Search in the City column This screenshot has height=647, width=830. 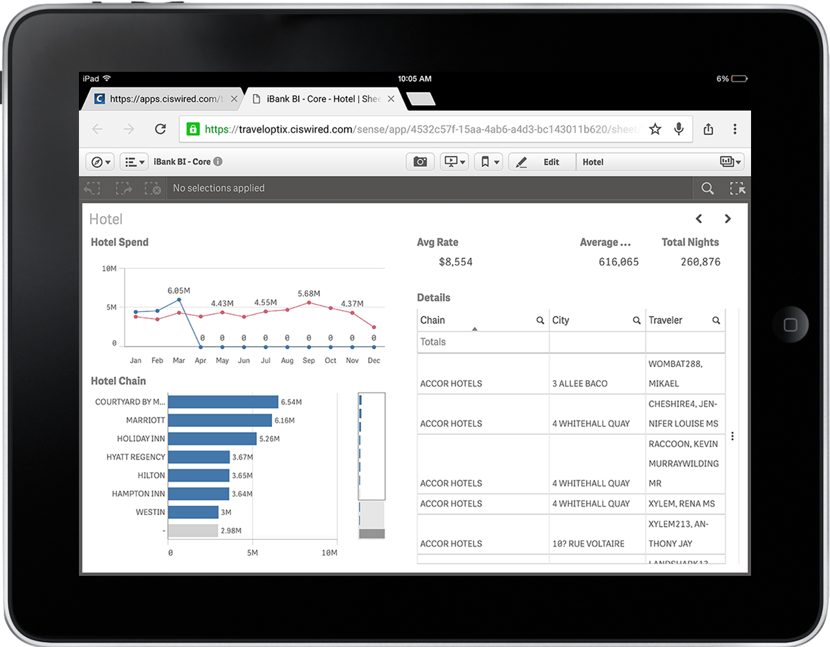coord(637,320)
